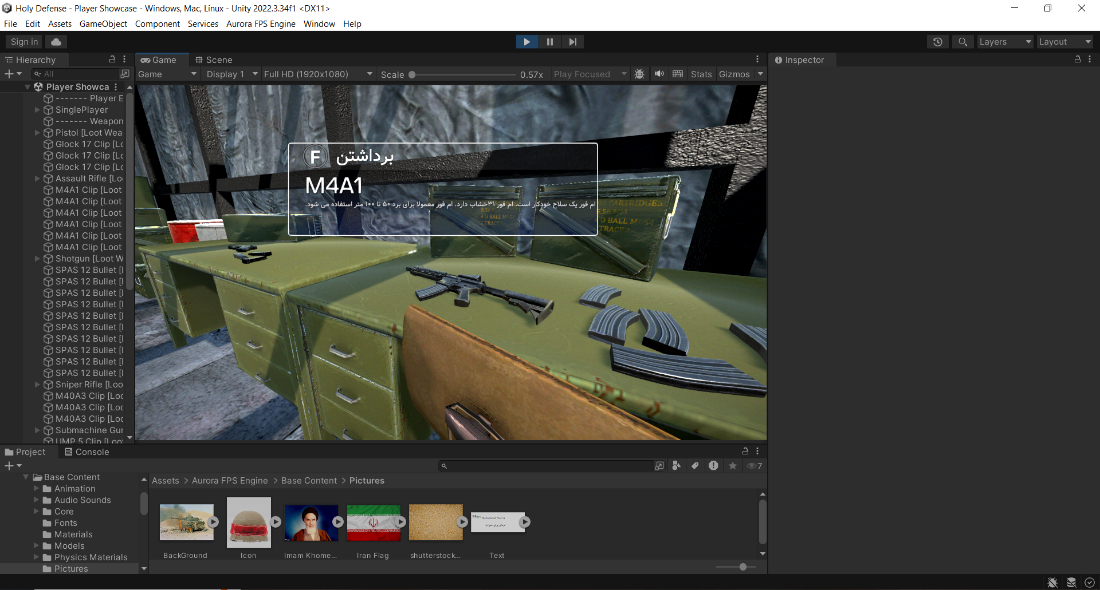Click the Hierarchy search field

[74, 74]
